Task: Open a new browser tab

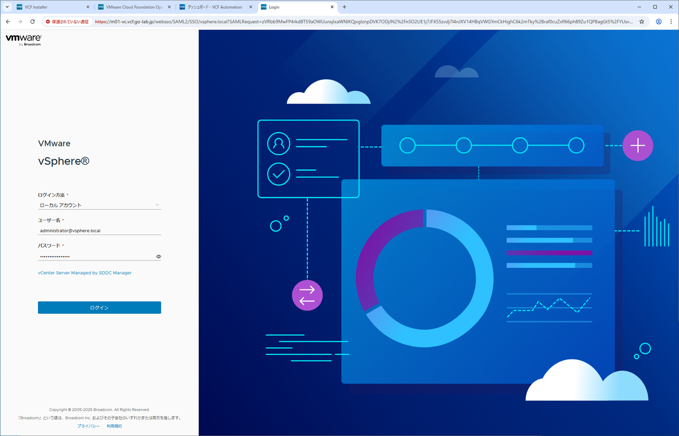Action: click(x=345, y=7)
